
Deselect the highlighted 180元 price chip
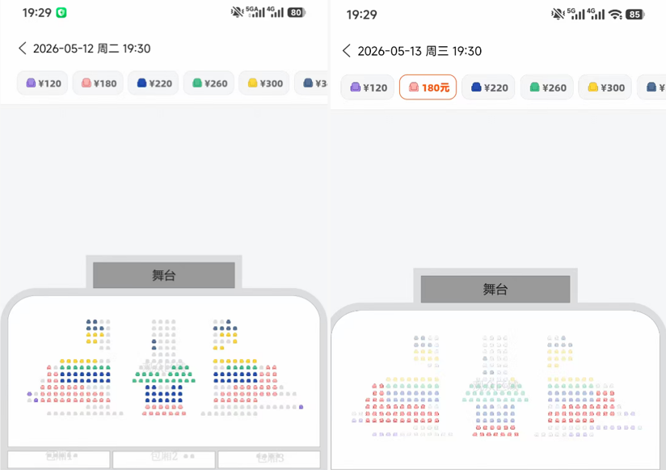[428, 87]
